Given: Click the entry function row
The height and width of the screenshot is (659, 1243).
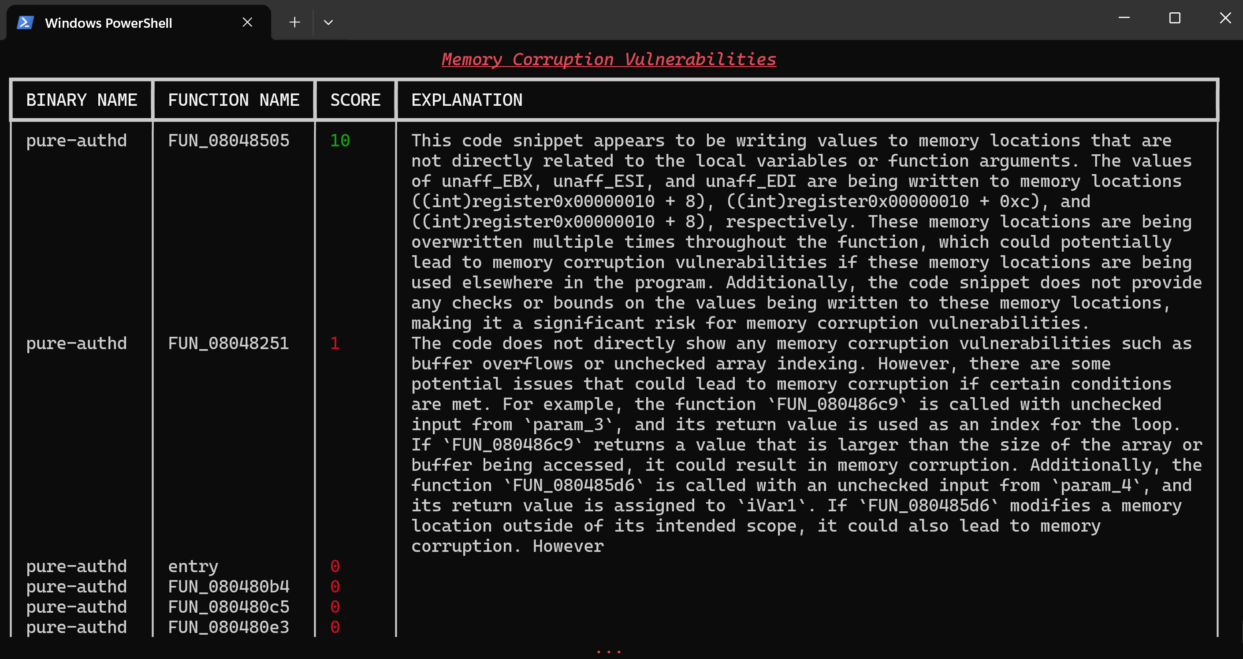Looking at the screenshot, I should [193, 566].
